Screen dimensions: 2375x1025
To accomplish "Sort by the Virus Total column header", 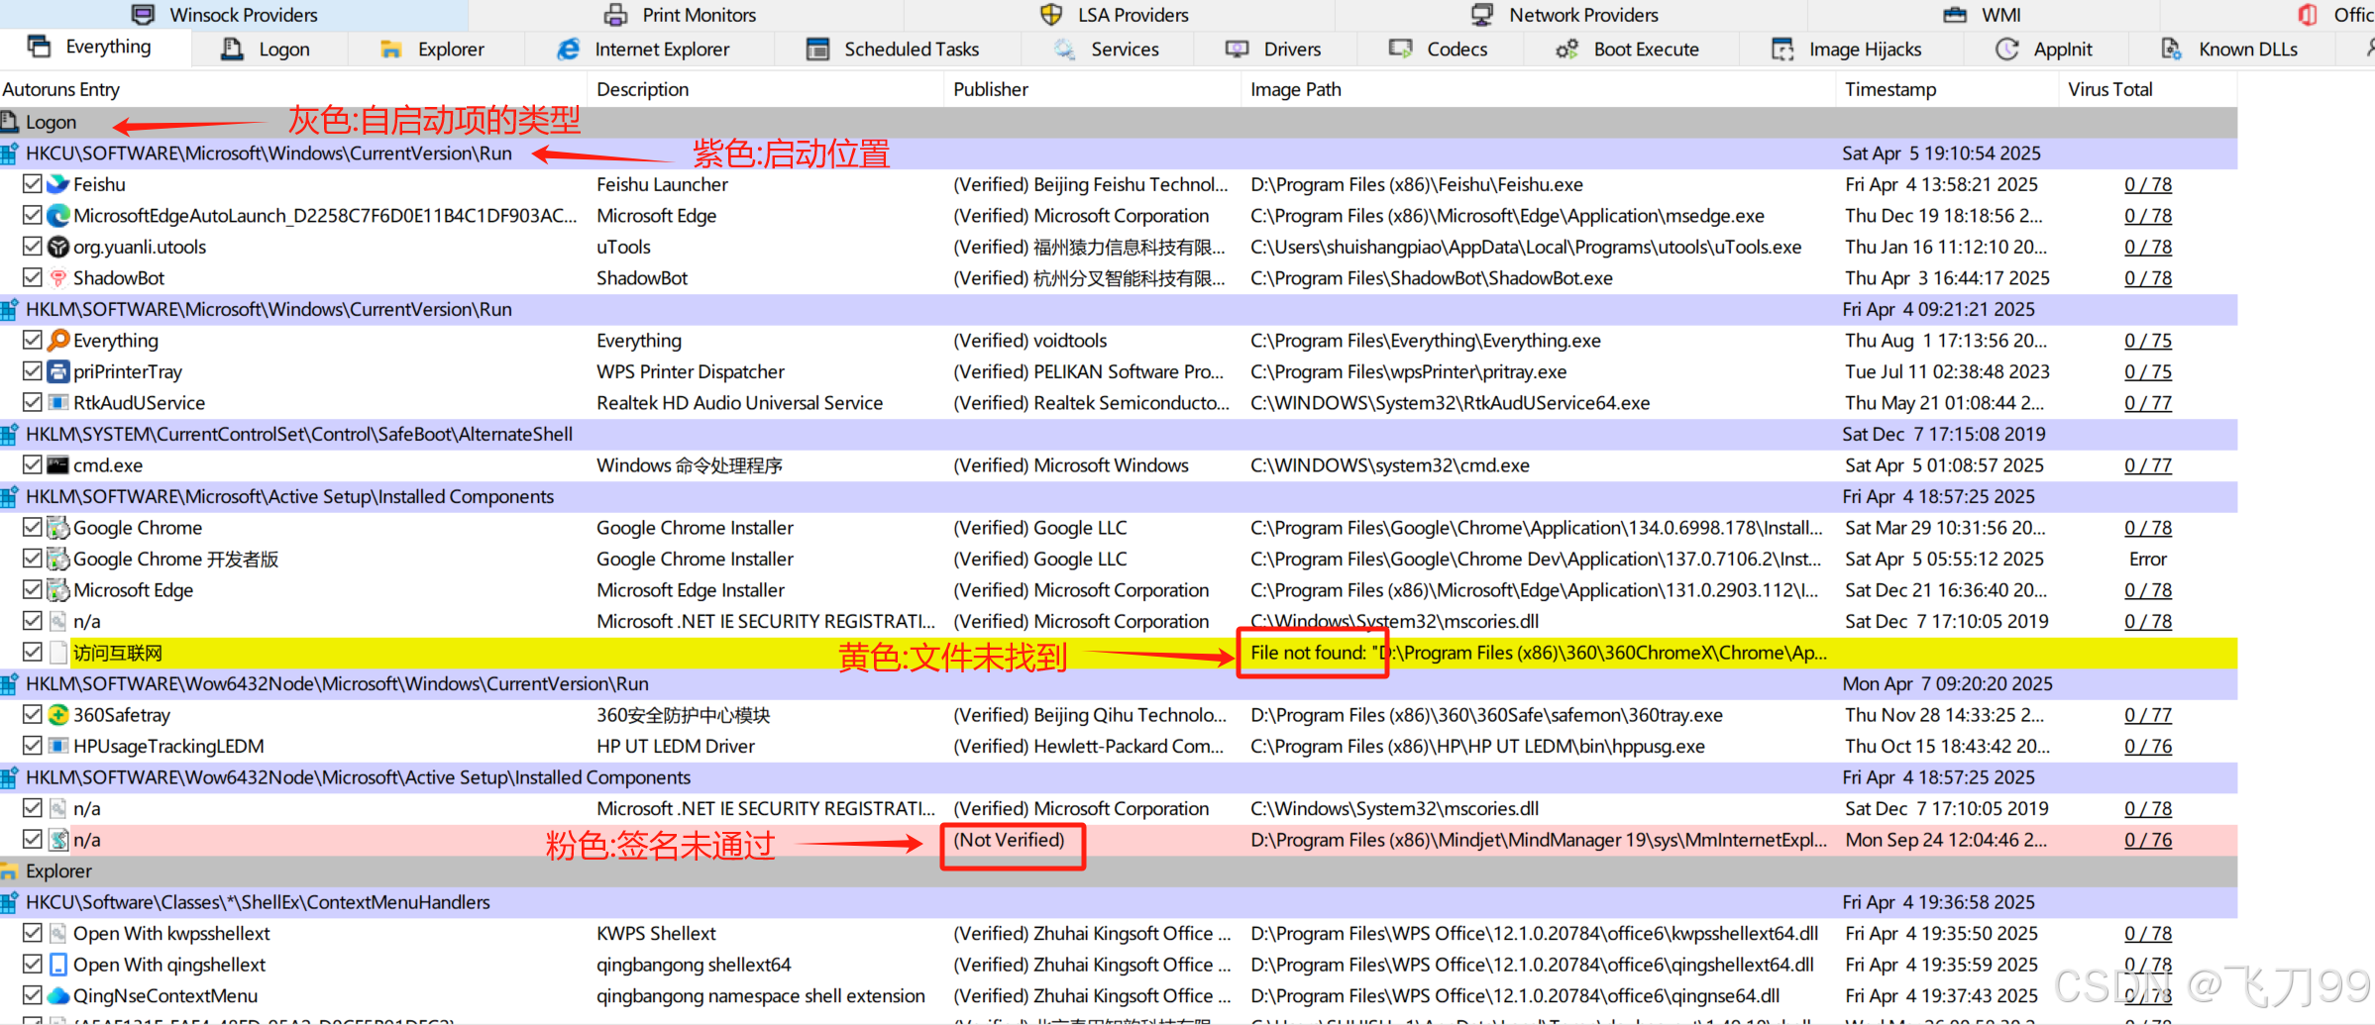I will (2148, 89).
